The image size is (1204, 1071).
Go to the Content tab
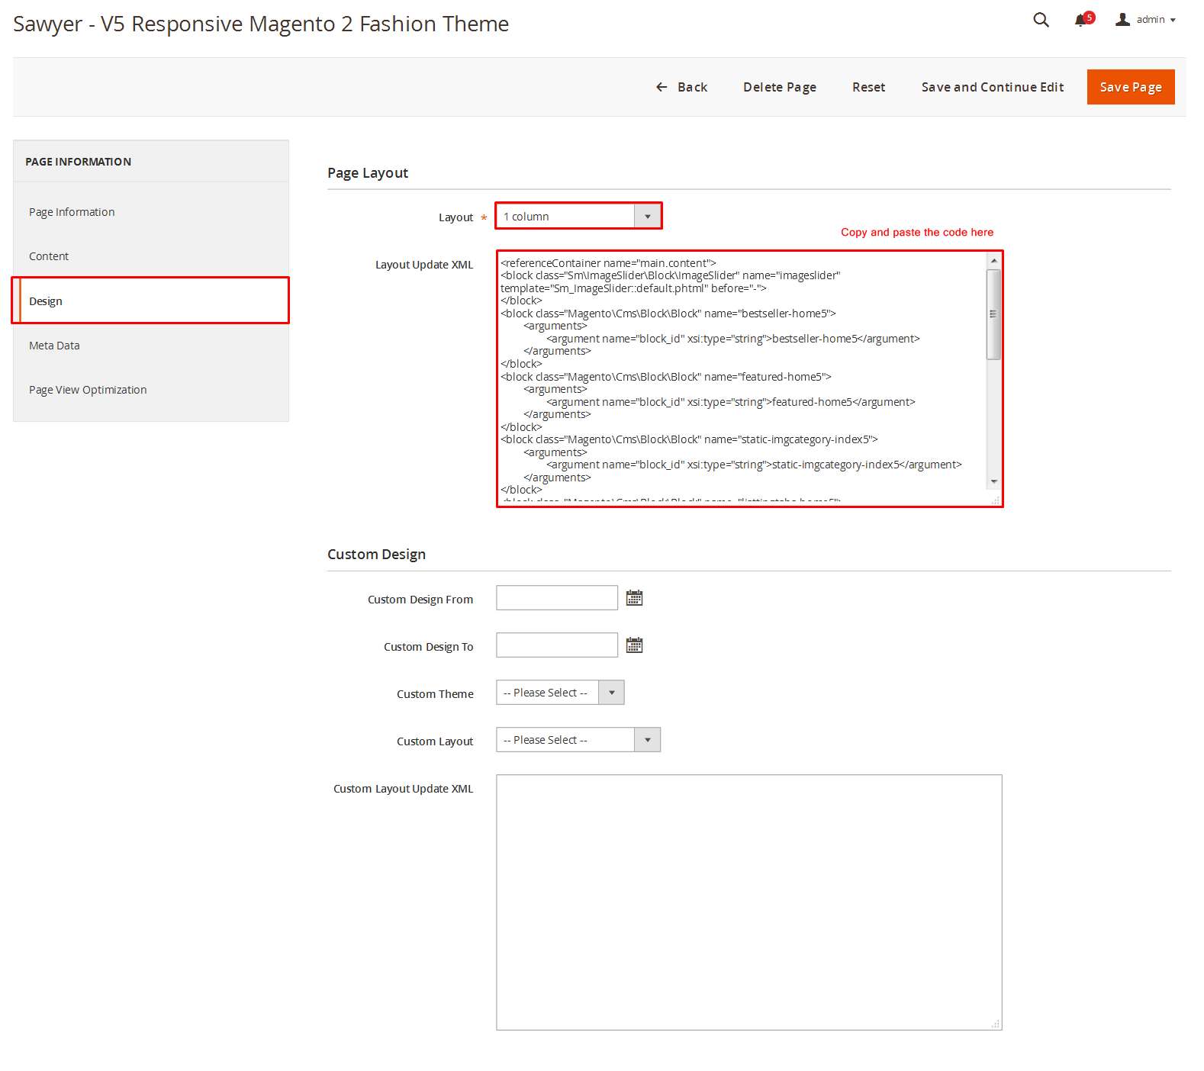pos(49,256)
